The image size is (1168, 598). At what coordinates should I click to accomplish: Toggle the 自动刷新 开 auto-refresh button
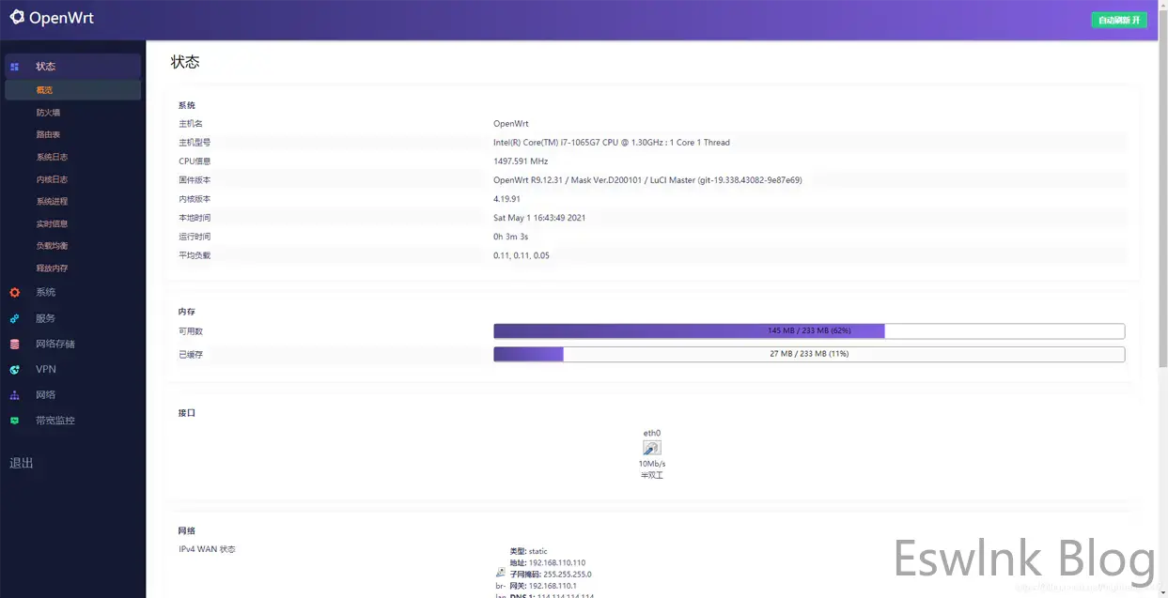pyautogui.click(x=1118, y=20)
